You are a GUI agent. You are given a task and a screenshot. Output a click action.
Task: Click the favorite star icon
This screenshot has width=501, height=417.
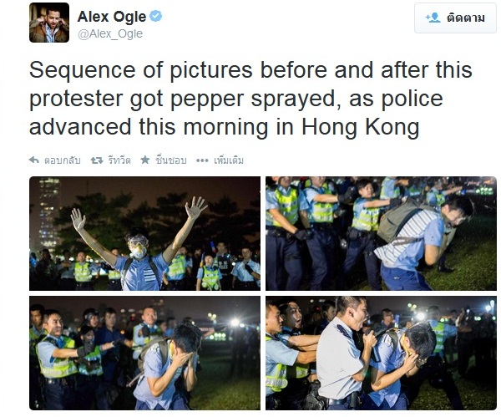(145, 160)
